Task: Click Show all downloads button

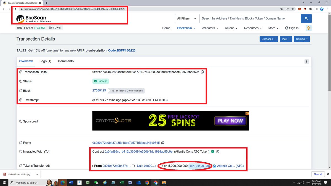Action: tap(318, 174)
